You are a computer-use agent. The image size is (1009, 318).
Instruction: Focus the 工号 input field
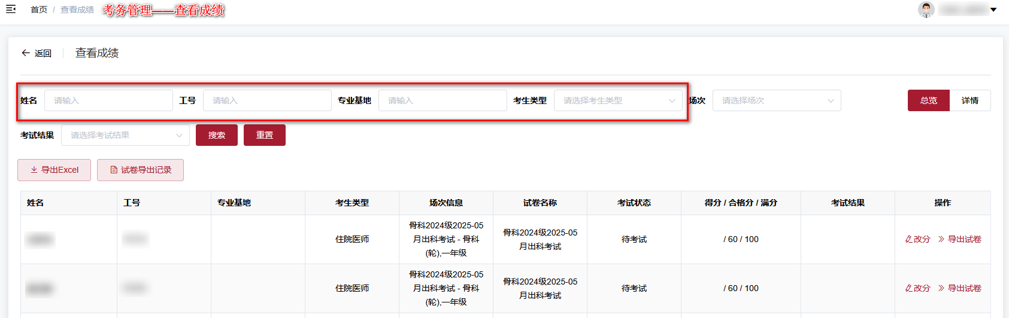tap(267, 100)
